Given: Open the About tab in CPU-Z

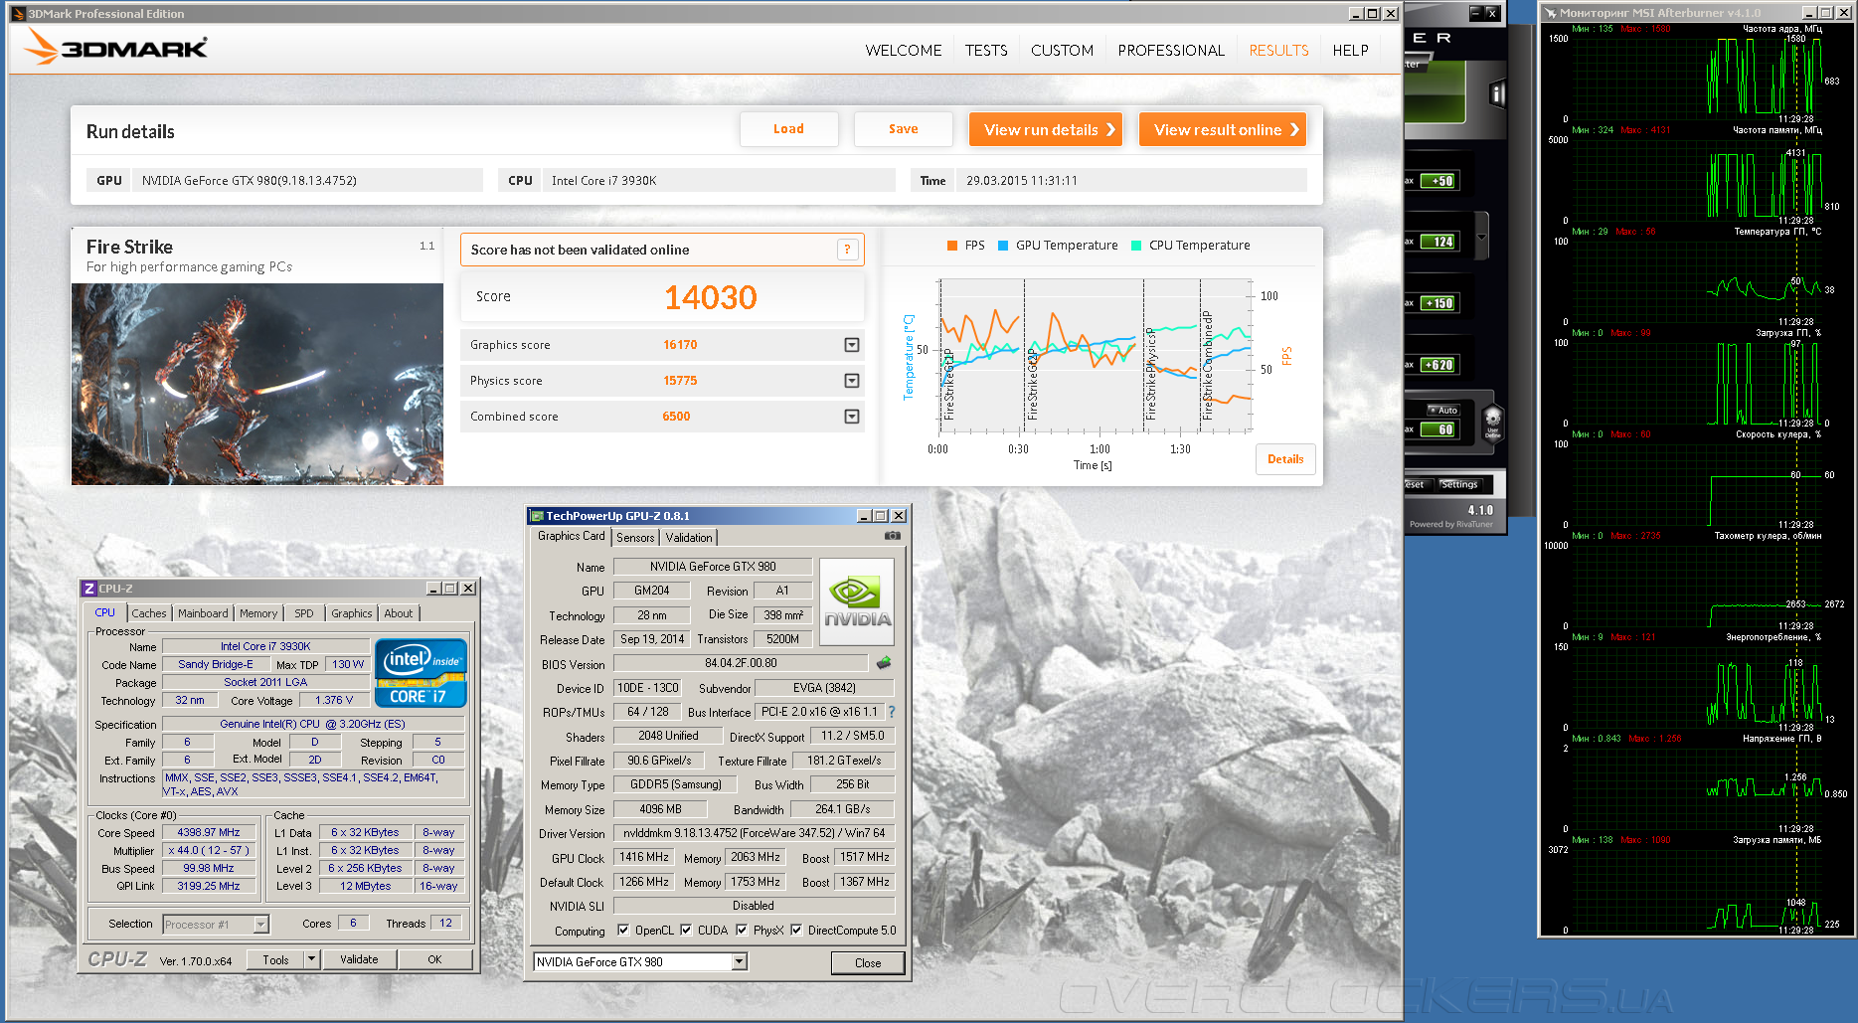Looking at the screenshot, I should tap(399, 613).
